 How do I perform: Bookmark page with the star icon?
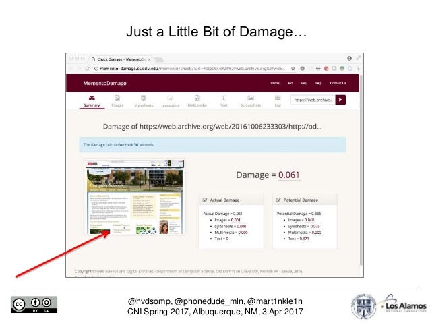pyautogui.click(x=293, y=69)
